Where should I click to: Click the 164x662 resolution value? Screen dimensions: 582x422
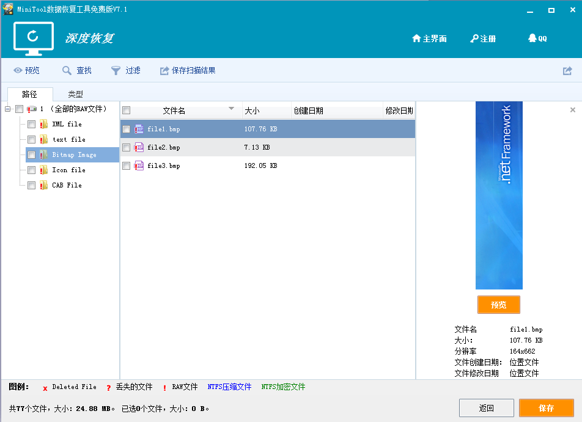coord(522,351)
